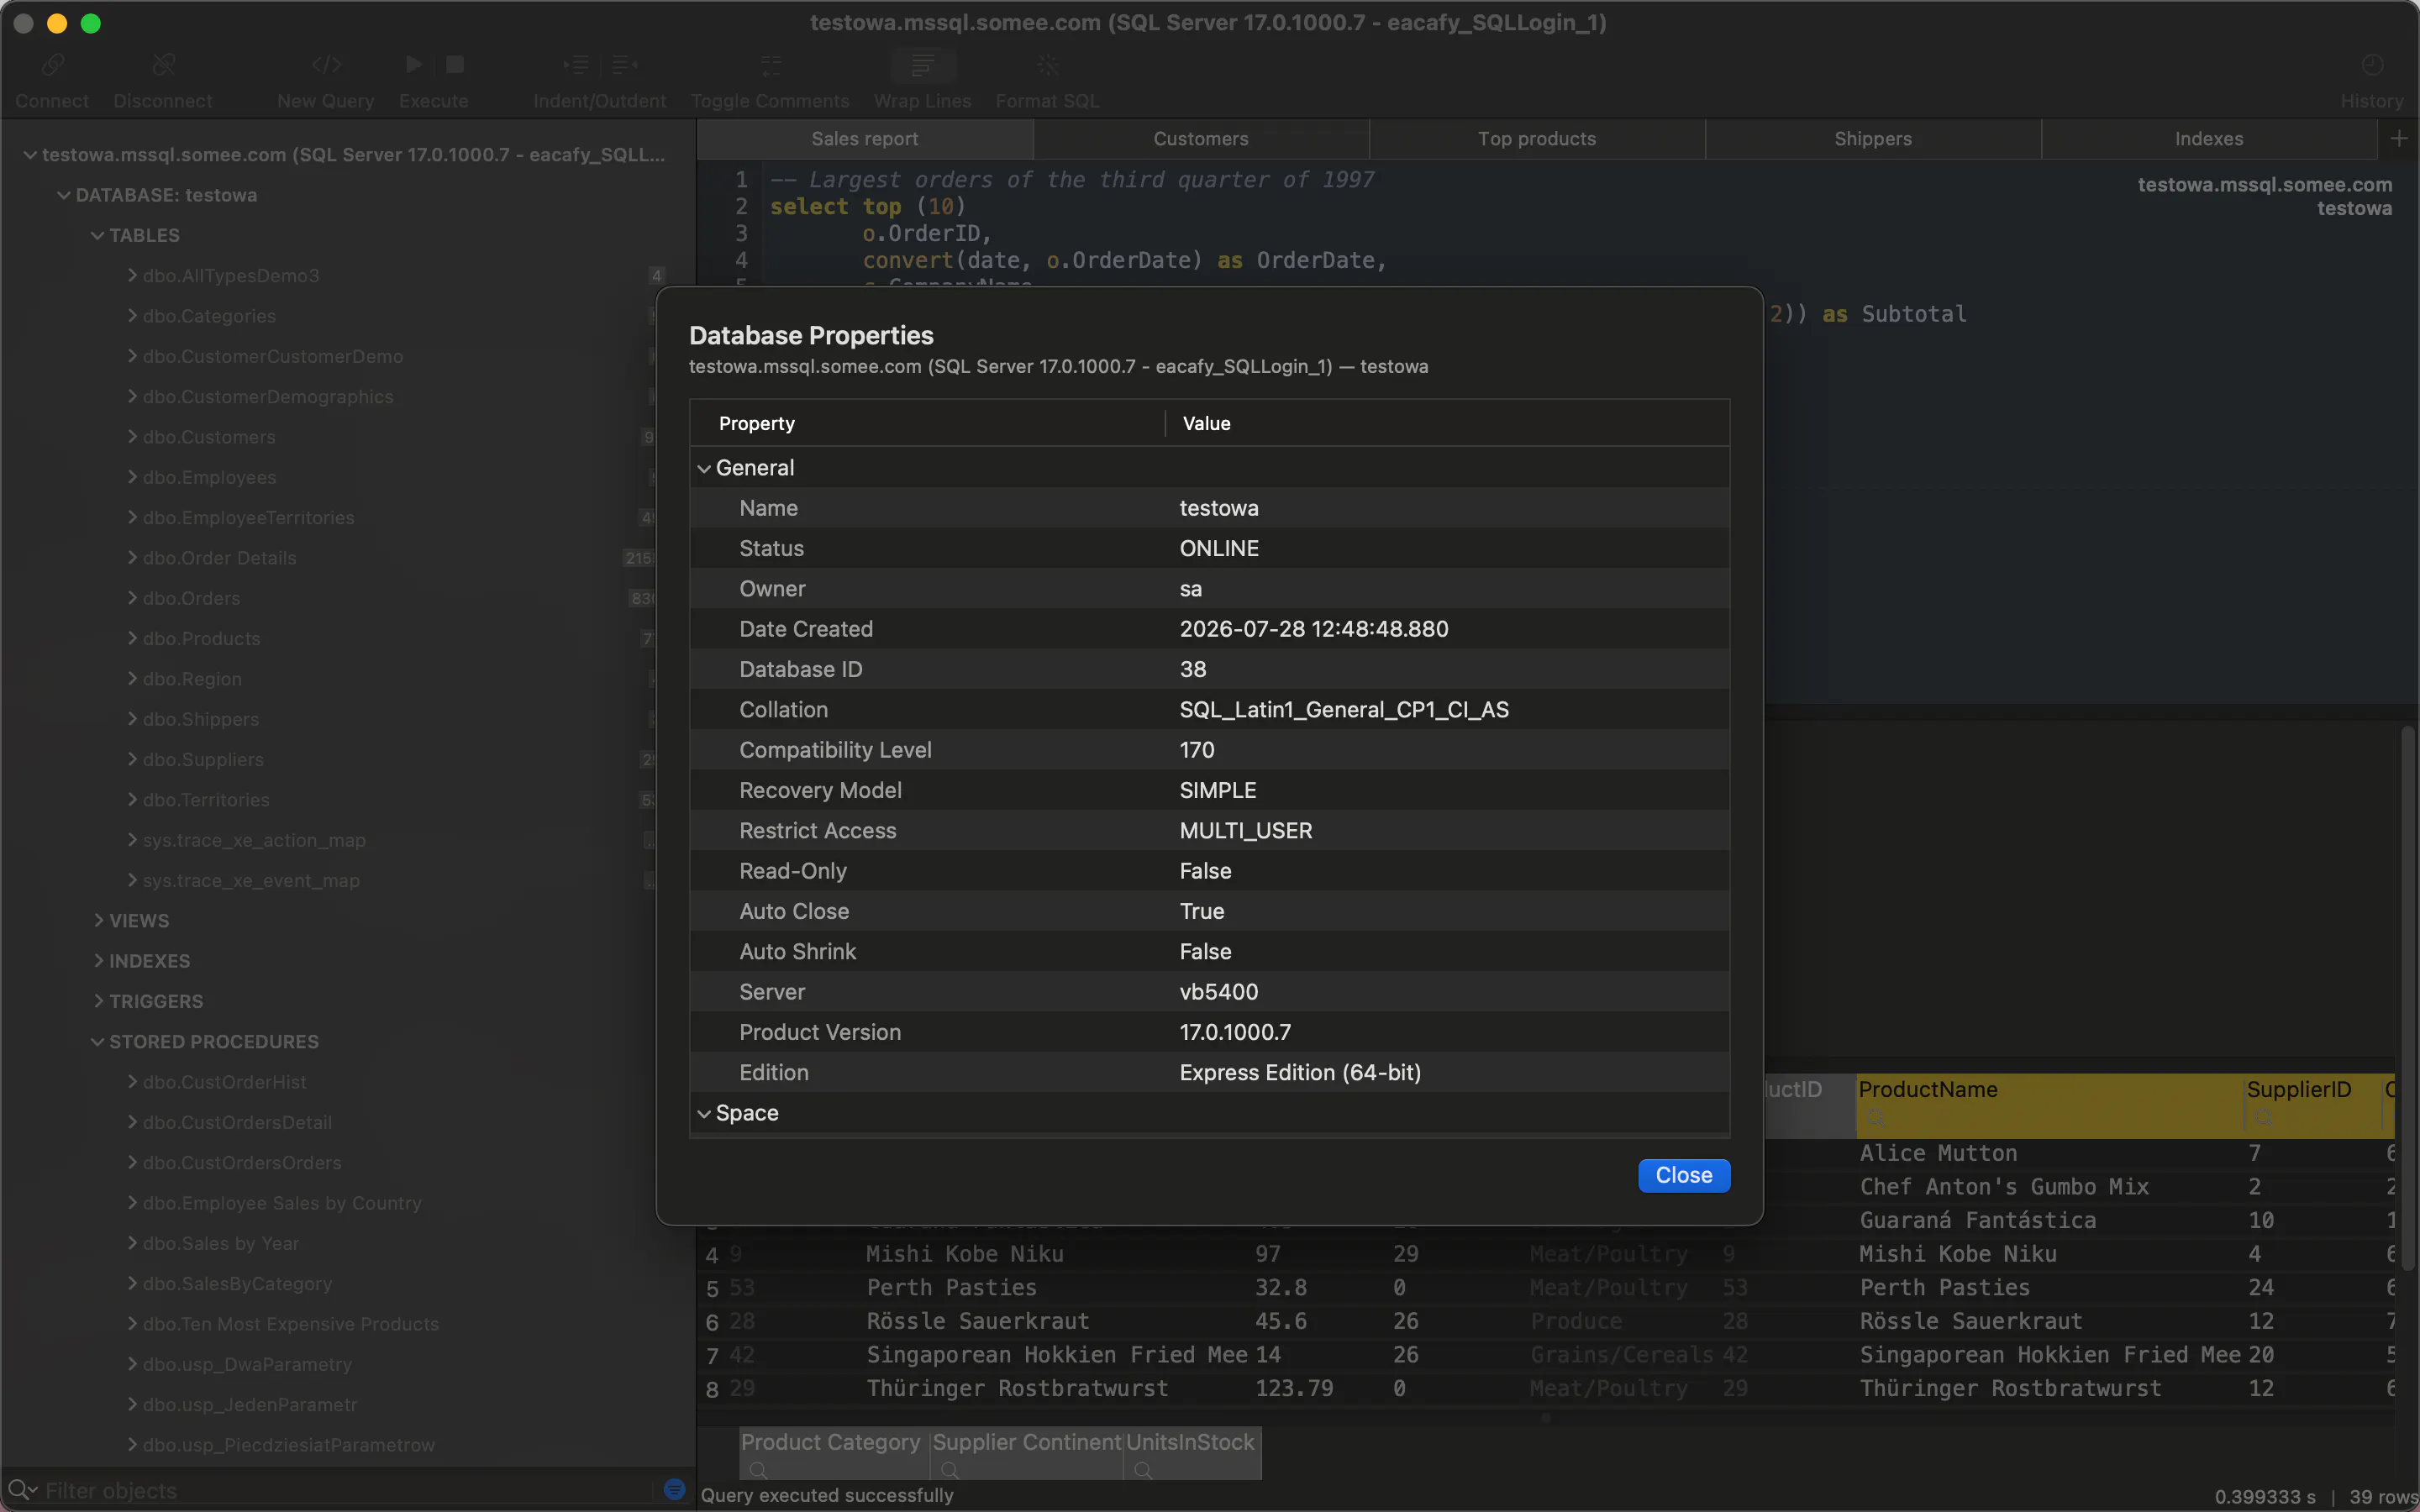Collapse the DATABASE: testowa node

(64, 195)
